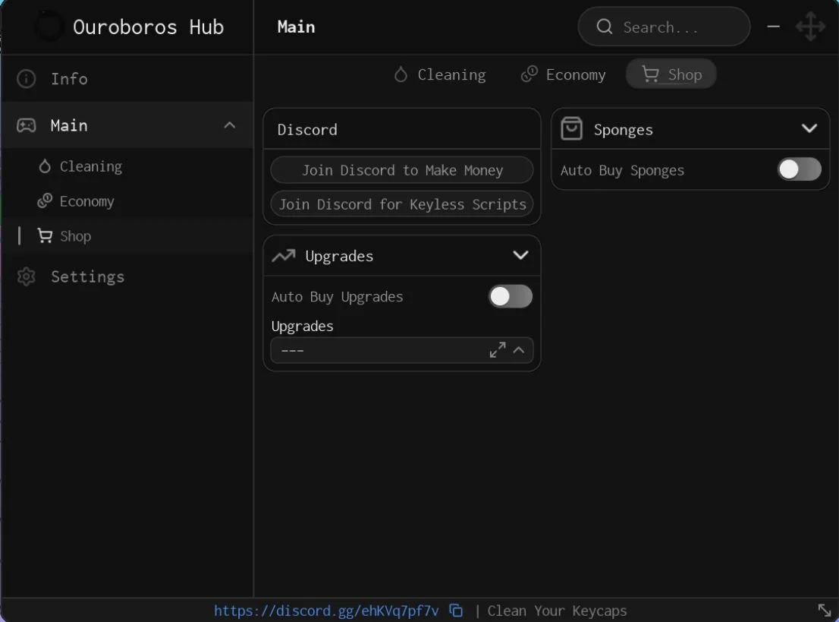Copy the Discord link with the copy icon
This screenshot has width=839, height=622.
click(456, 610)
